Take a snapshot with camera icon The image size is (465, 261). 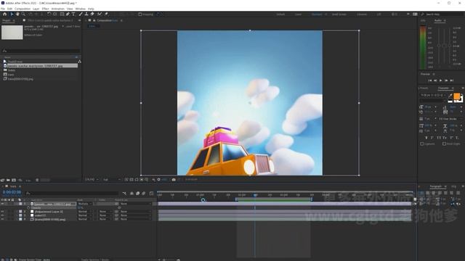pyautogui.click(x=174, y=179)
